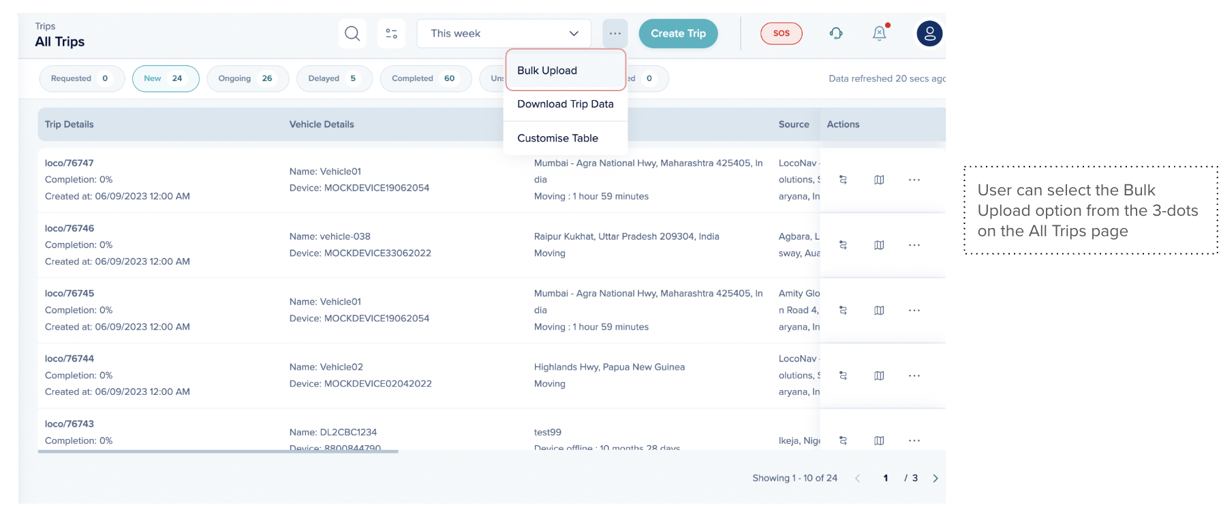Choose Download Trip Data option

click(x=565, y=104)
